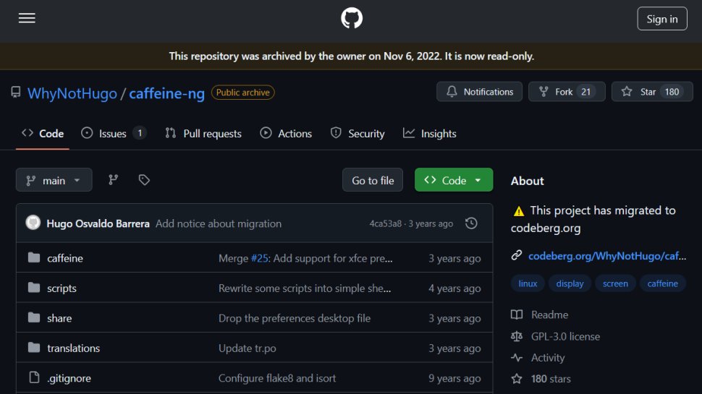Image resolution: width=702 pixels, height=394 pixels.
Task: Click the share folder icon
Action: (34, 317)
